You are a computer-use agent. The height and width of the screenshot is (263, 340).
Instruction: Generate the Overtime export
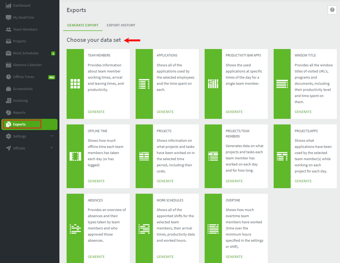point(234,257)
